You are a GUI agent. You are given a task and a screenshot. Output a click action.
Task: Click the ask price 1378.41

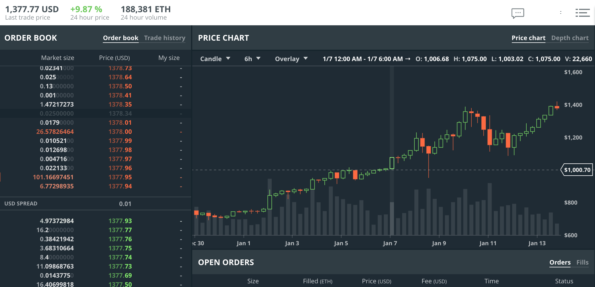[x=120, y=95]
